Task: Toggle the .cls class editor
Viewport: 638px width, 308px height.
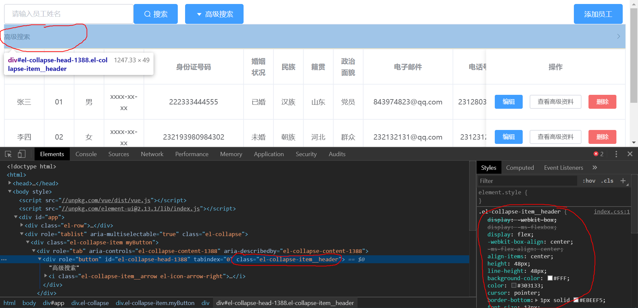Action: coord(607,181)
